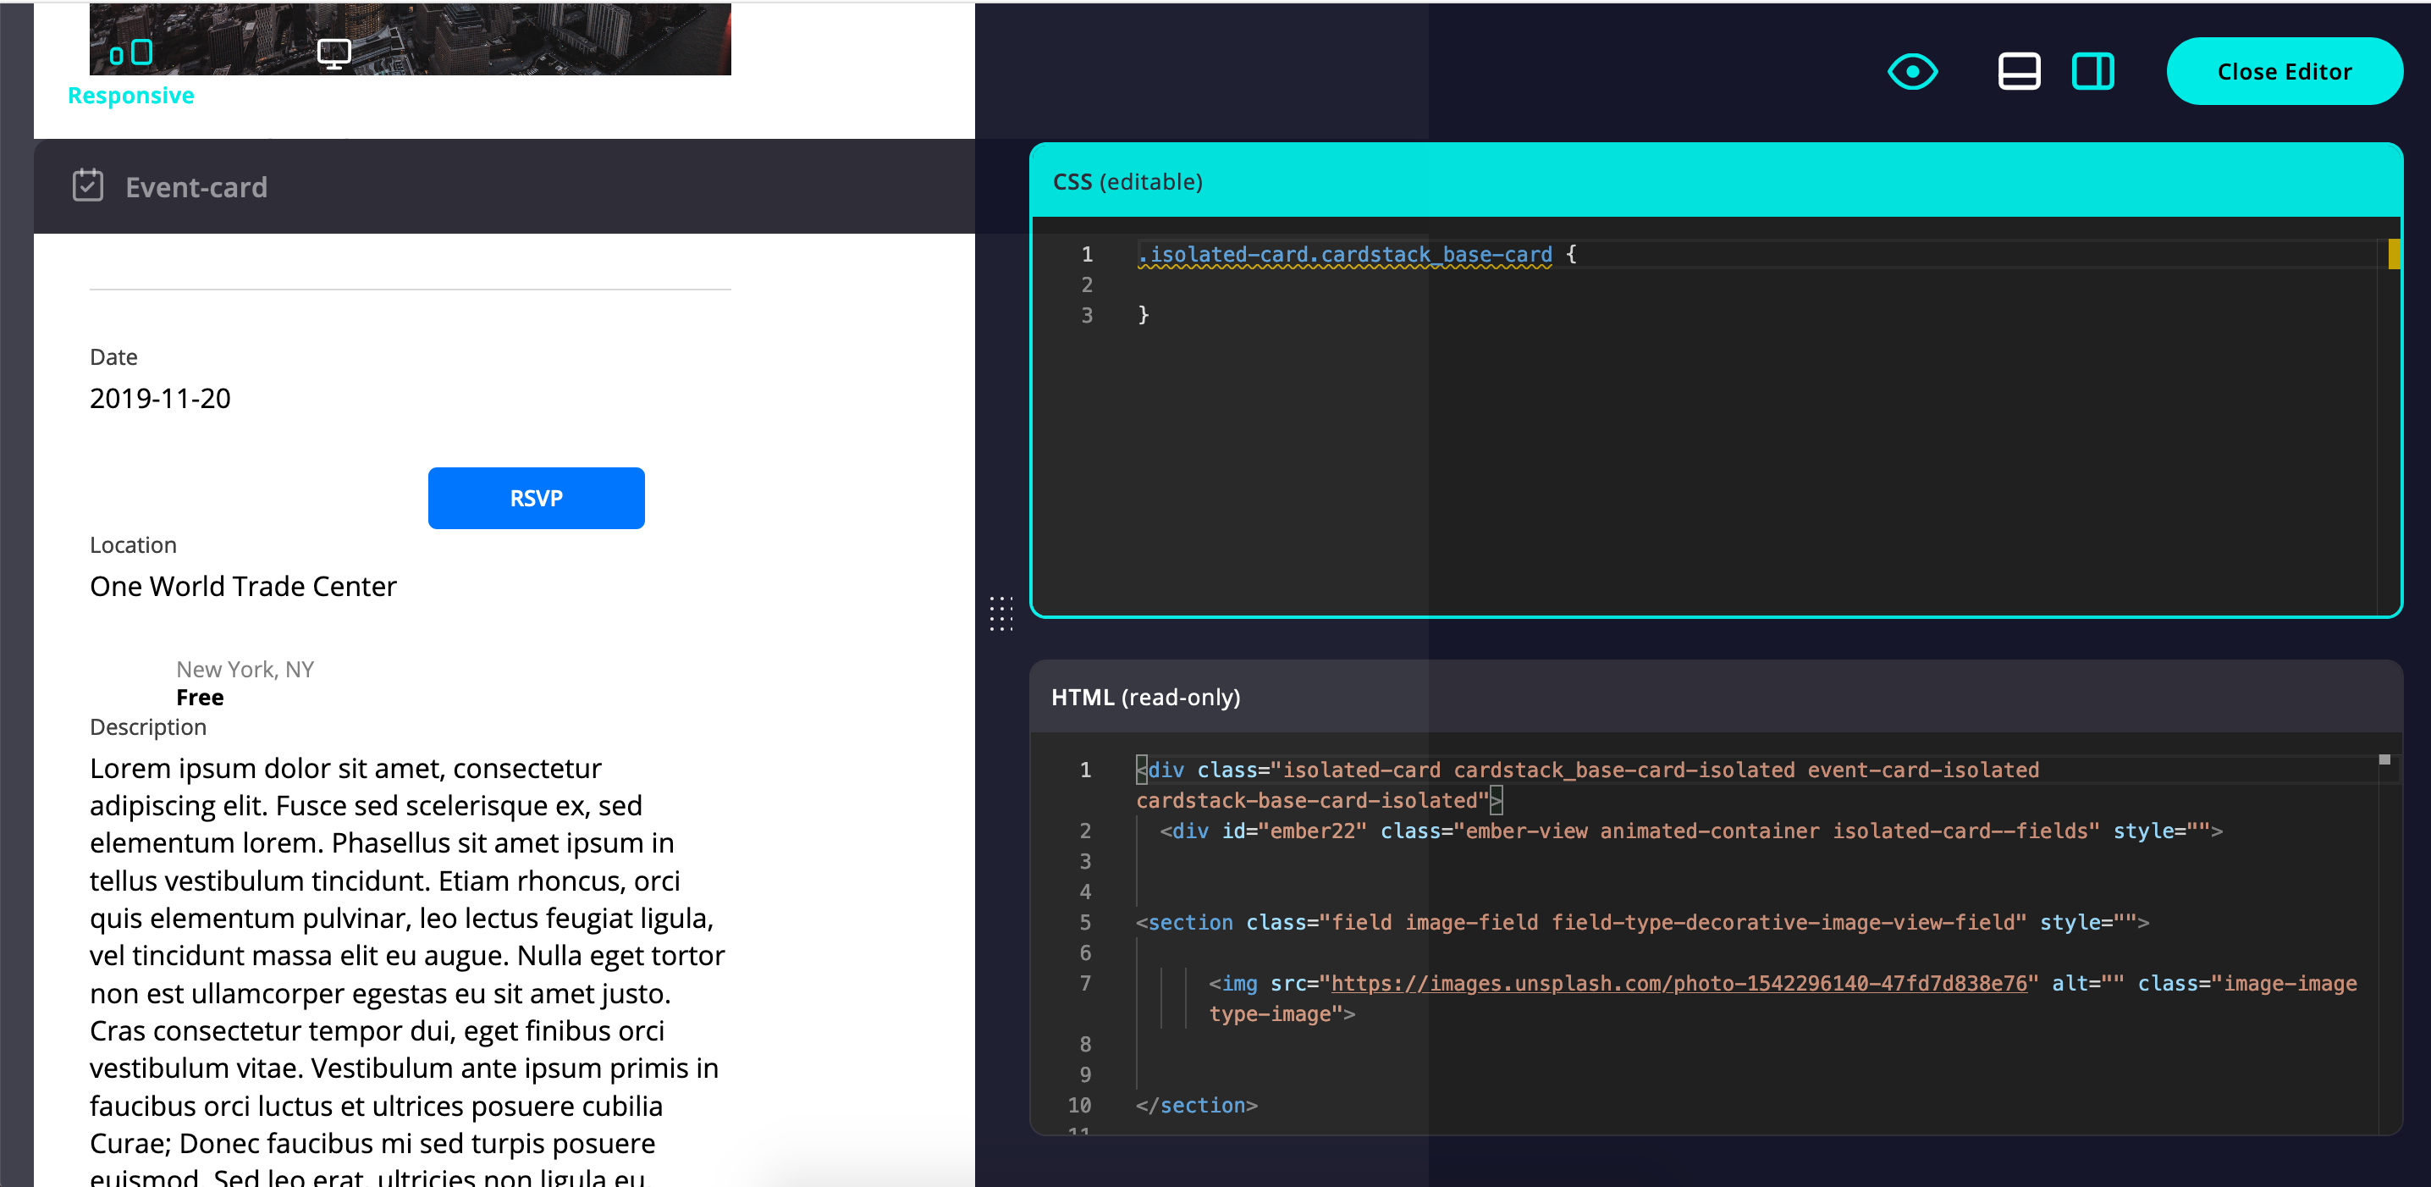Click the Event-card header title
Viewport: 2431px width, 1187px height.
click(196, 186)
